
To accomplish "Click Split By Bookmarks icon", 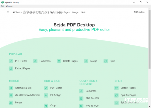I will pos(116,102).
